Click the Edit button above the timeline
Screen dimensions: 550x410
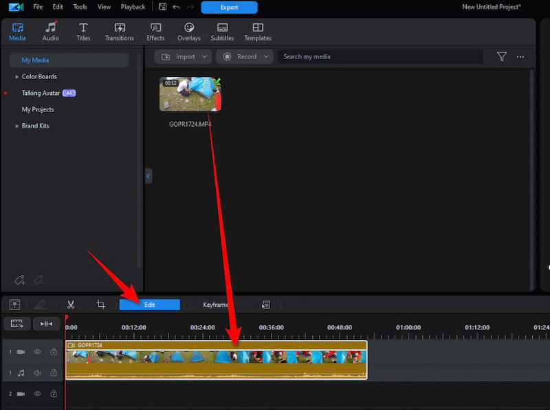point(149,304)
